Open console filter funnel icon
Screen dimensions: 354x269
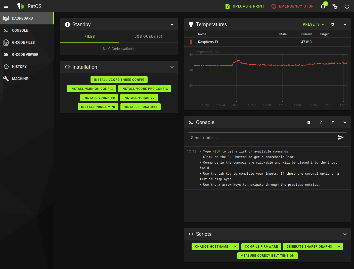coord(333,122)
